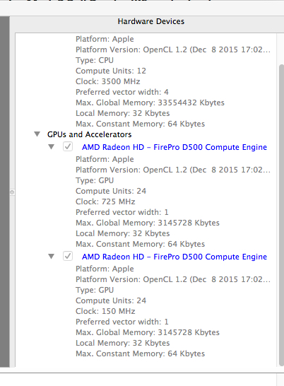Select the 'Clock: 150 MHz' row

[105, 311]
